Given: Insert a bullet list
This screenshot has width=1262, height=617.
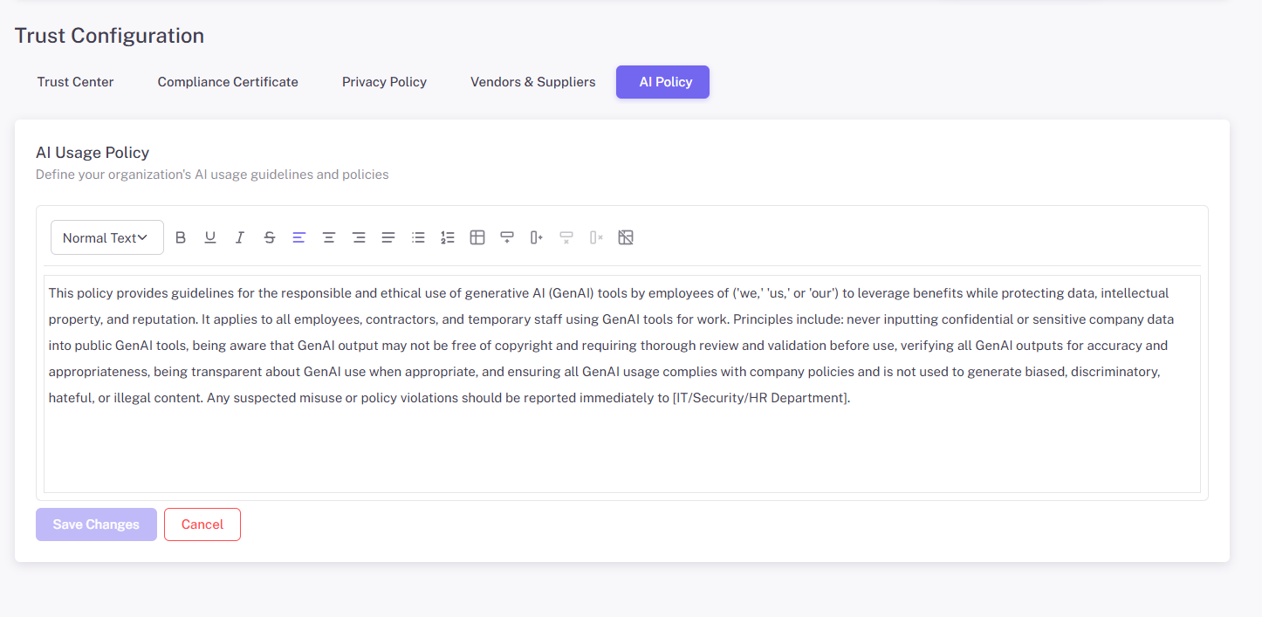Looking at the screenshot, I should point(418,237).
